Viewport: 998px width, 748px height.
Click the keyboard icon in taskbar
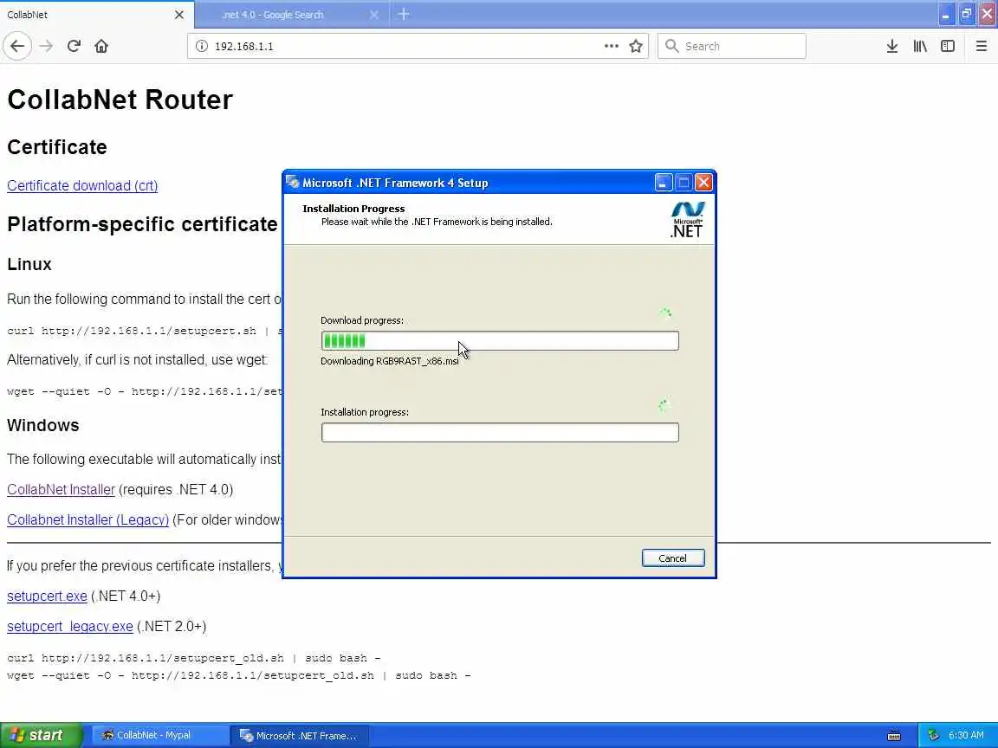[x=894, y=736]
